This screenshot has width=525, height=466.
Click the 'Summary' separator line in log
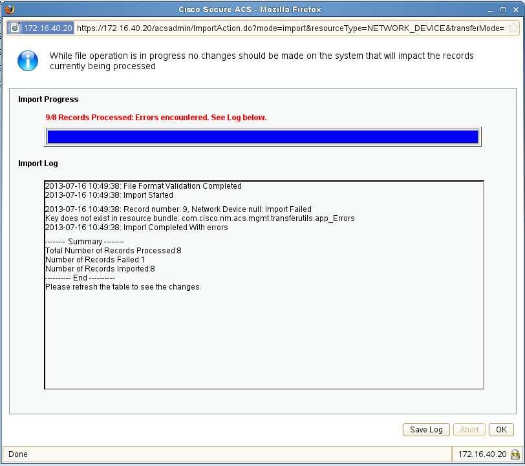point(85,242)
